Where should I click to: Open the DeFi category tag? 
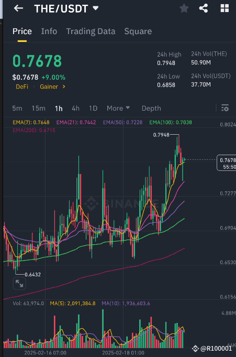(x=22, y=86)
